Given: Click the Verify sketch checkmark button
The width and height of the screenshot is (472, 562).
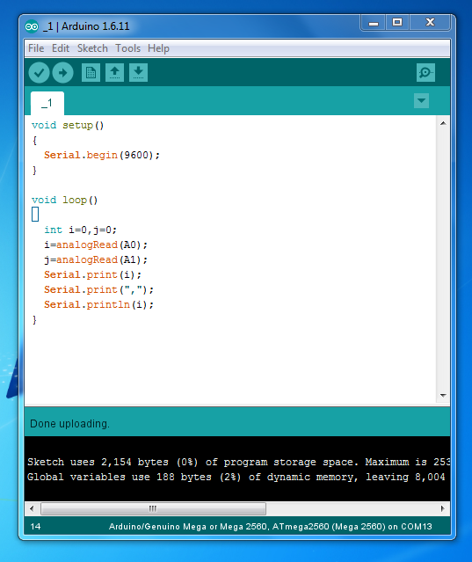Looking at the screenshot, I should pos(39,73).
